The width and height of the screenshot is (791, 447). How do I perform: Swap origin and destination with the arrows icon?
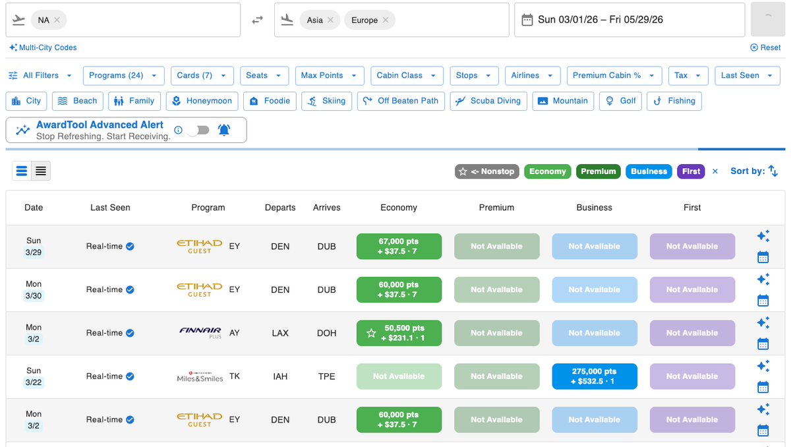[257, 20]
